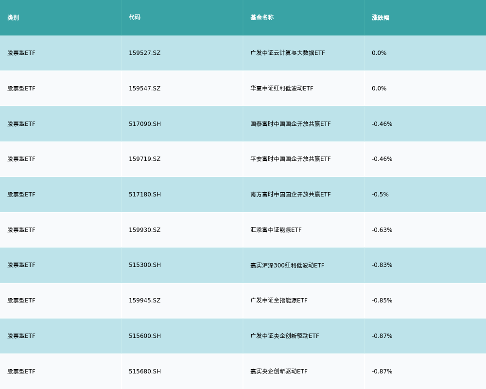Select code 159719.SZ
Screen dimensions: 486x389
pos(145,159)
